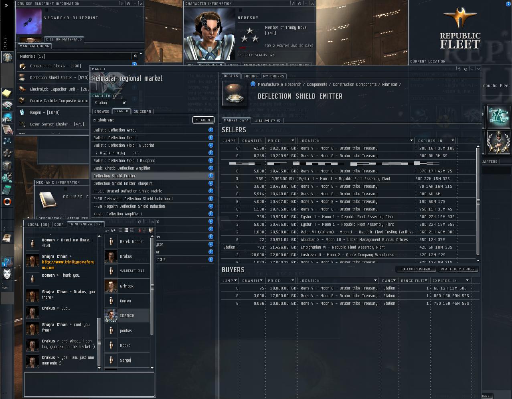The image size is (512, 399).
Task: Click the Mechanic Information book icon
Action: coord(47,200)
